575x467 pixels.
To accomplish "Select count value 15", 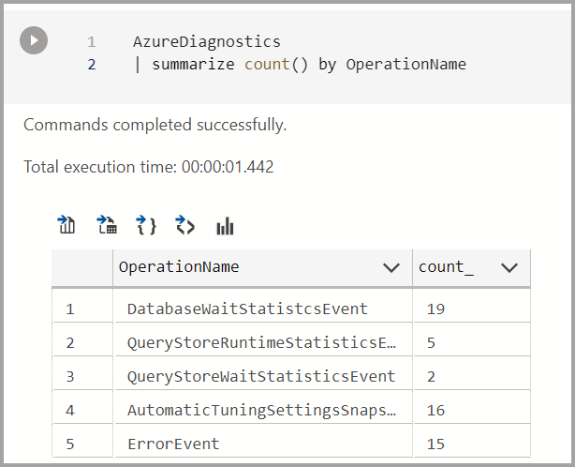I will tap(472, 441).
